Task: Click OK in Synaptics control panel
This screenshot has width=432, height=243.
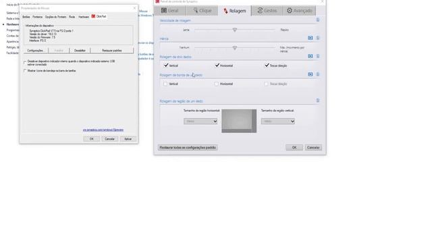Action: coord(294,148)
